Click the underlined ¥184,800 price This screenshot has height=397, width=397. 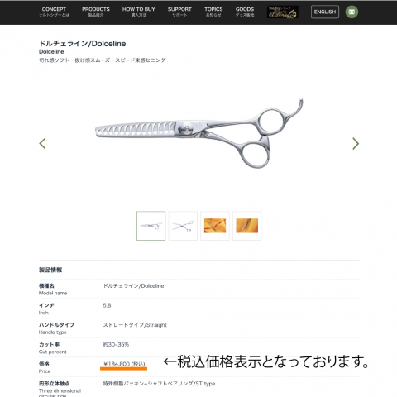[x=124, y=364]
